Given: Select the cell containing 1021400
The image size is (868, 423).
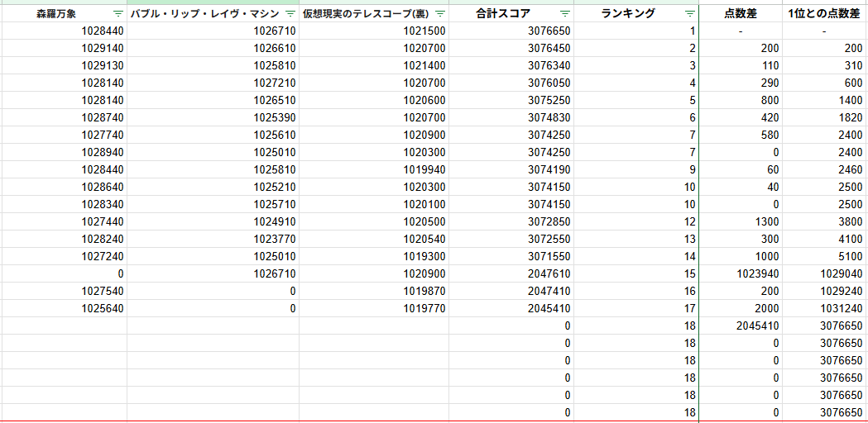Looking at the screenshot, I should (374, 66).
